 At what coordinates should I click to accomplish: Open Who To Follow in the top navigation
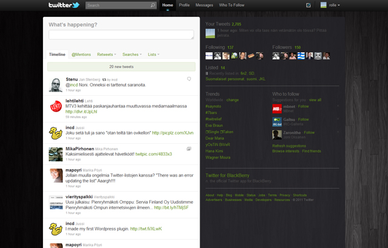[232, 5]
